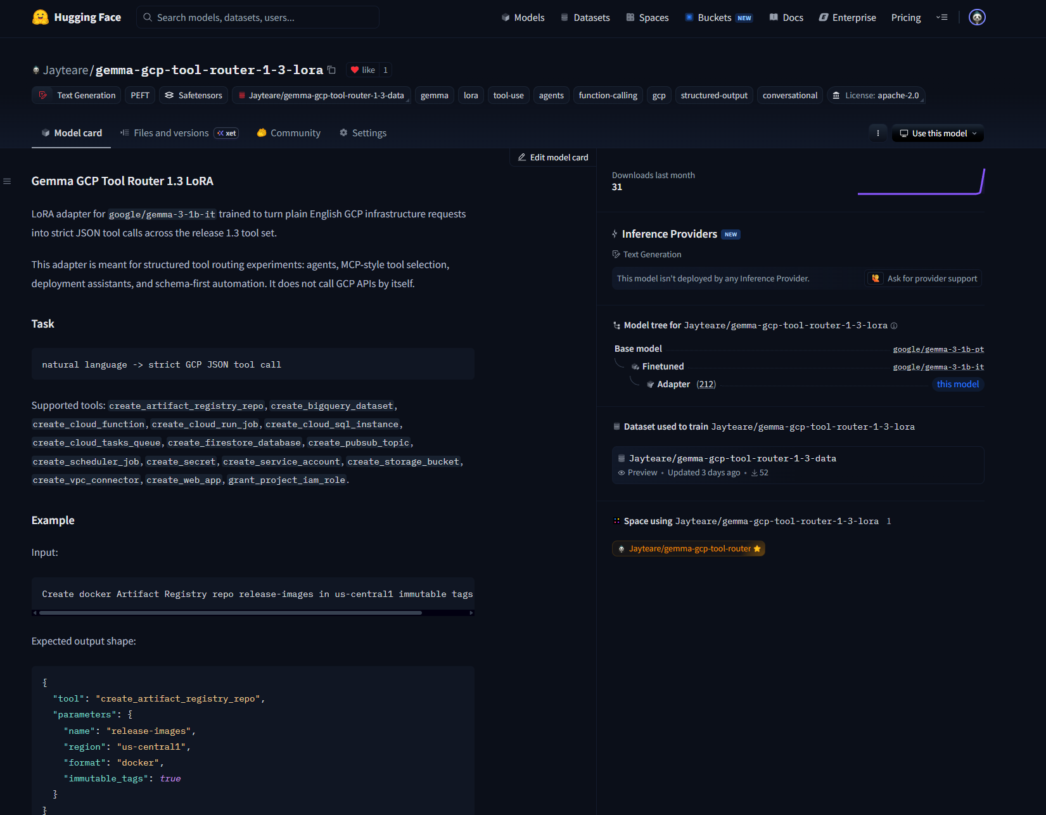This screenshot has width=1046, height=815.
Task: Click 'create_bigquery_dataset' in supported tools
Action: (x=332, y=406)
